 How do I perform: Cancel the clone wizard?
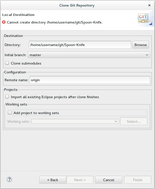coord(109,180)
